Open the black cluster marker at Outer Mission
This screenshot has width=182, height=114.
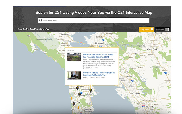click(80, 94)
